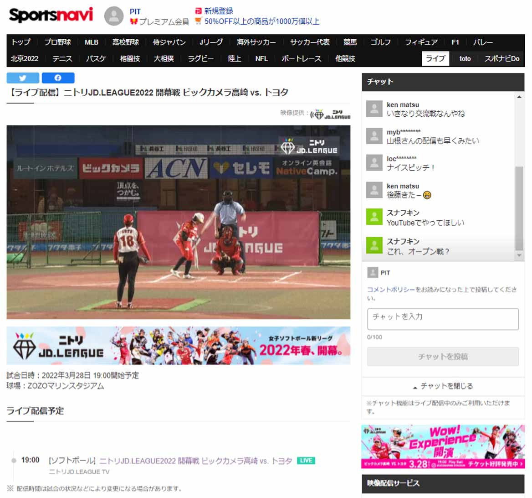Click the scroll up arrow in chat
This screenshot has height=498, width=532.
(x=519, y=97)
